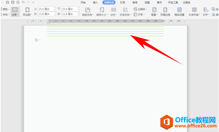This screenshot has width=219, height=132.
Task: Open the 插入 ribbon tab
Action: coord(95,3)
